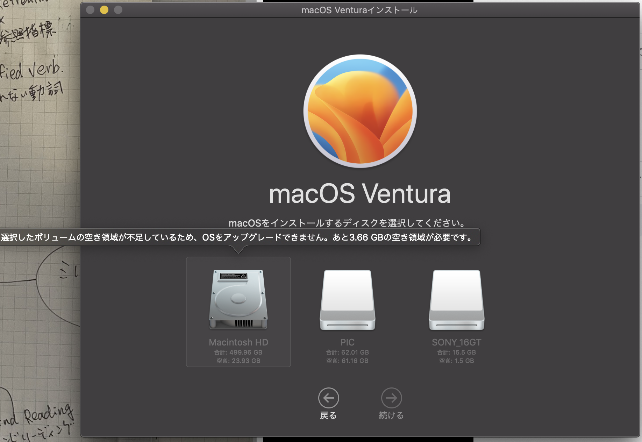Select the SONY_16GT drive icon
This screenshot has width=642, height=442.
click(x=456, y=300)
